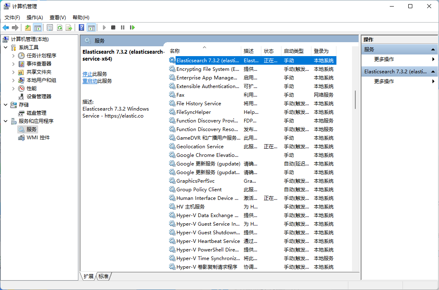
Task: Open the 帮助(H) menu
Action: 81,17
